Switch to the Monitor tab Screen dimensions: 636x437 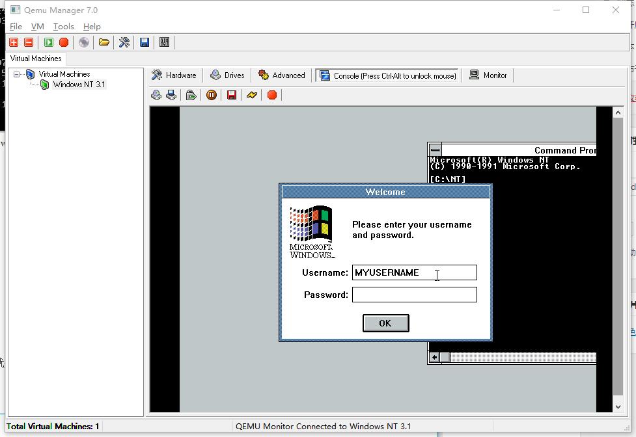488,75
